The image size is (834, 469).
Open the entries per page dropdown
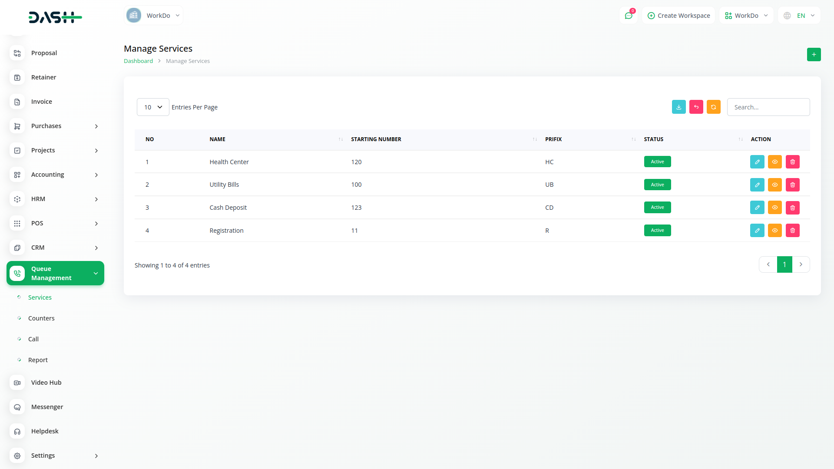(x=153, y=107)
